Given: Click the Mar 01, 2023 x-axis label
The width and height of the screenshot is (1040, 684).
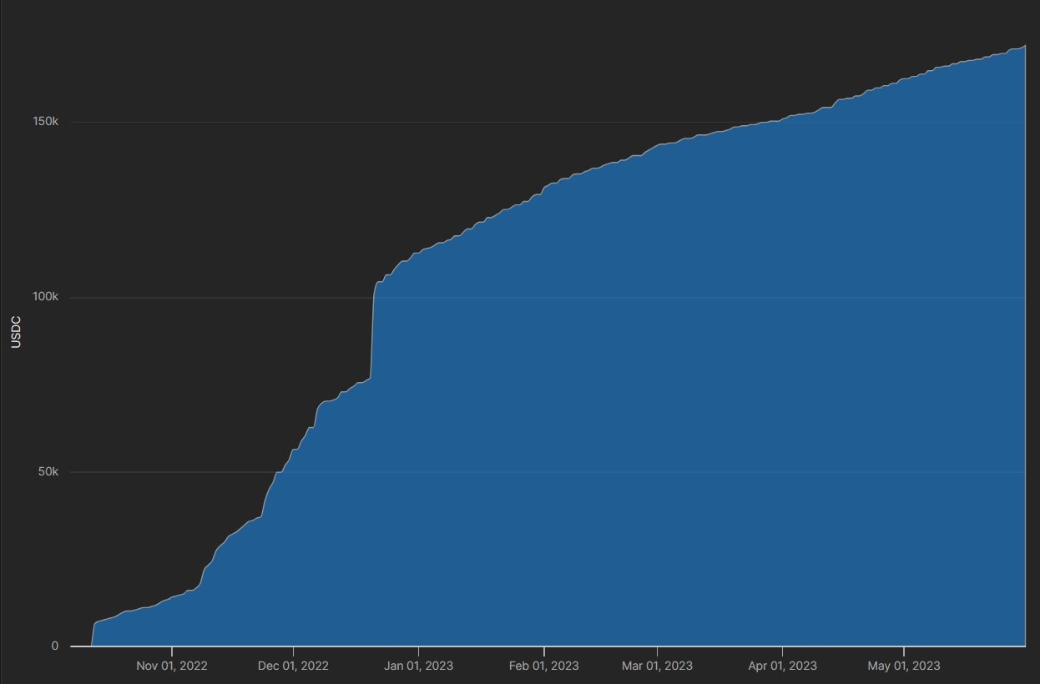Looking at the screenshot, I should click(x=657, y=666).
